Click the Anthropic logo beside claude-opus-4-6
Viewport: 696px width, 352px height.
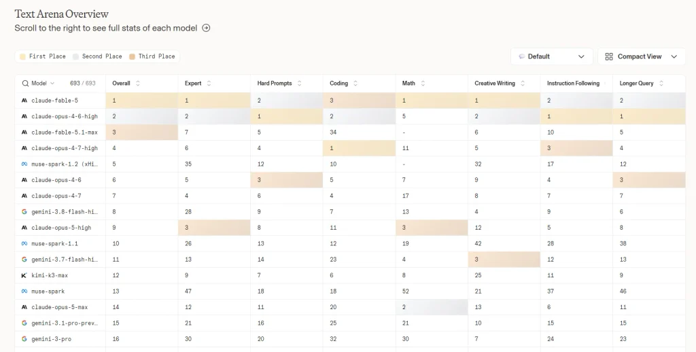tap(24, 180)
